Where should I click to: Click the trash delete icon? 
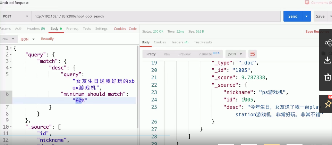328,77
